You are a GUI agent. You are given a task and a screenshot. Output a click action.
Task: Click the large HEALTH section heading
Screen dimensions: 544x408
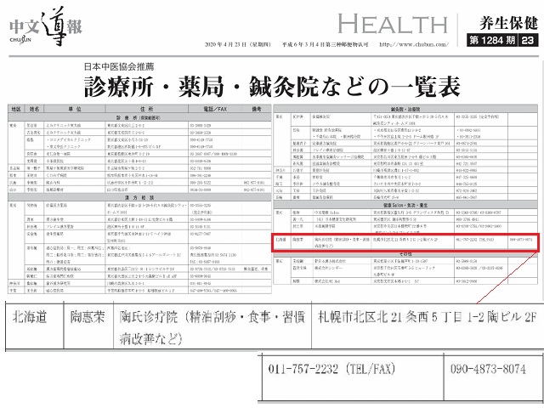tap(393, 24)
